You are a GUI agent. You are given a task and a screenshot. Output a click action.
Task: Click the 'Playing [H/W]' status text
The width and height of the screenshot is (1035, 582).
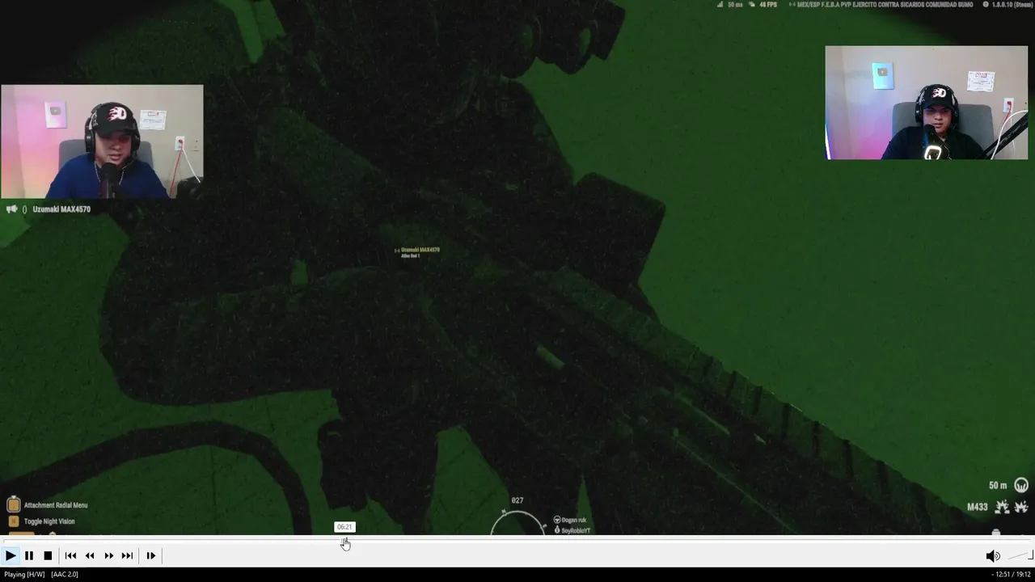click(x=24, y=574)
